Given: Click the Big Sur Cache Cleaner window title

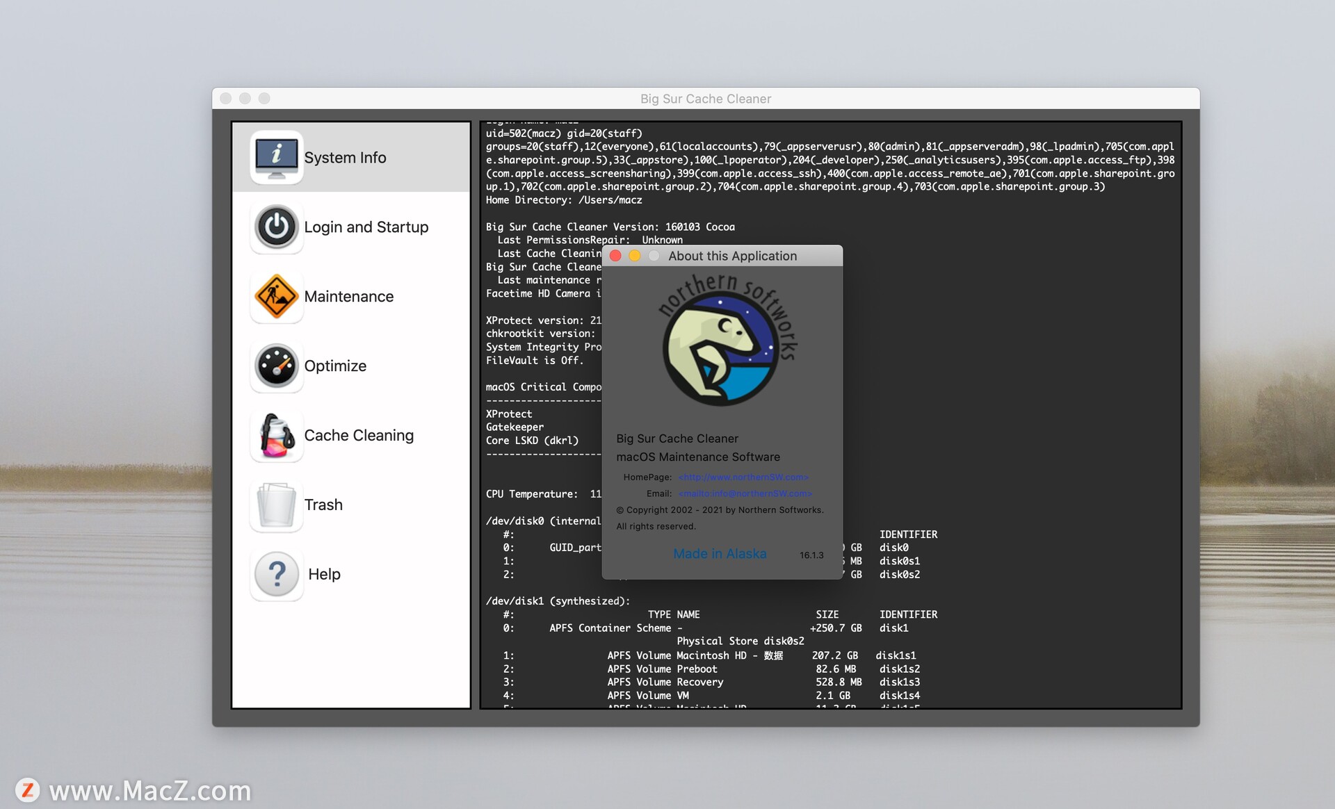Looking at the screenshot, I should (706, 99).
